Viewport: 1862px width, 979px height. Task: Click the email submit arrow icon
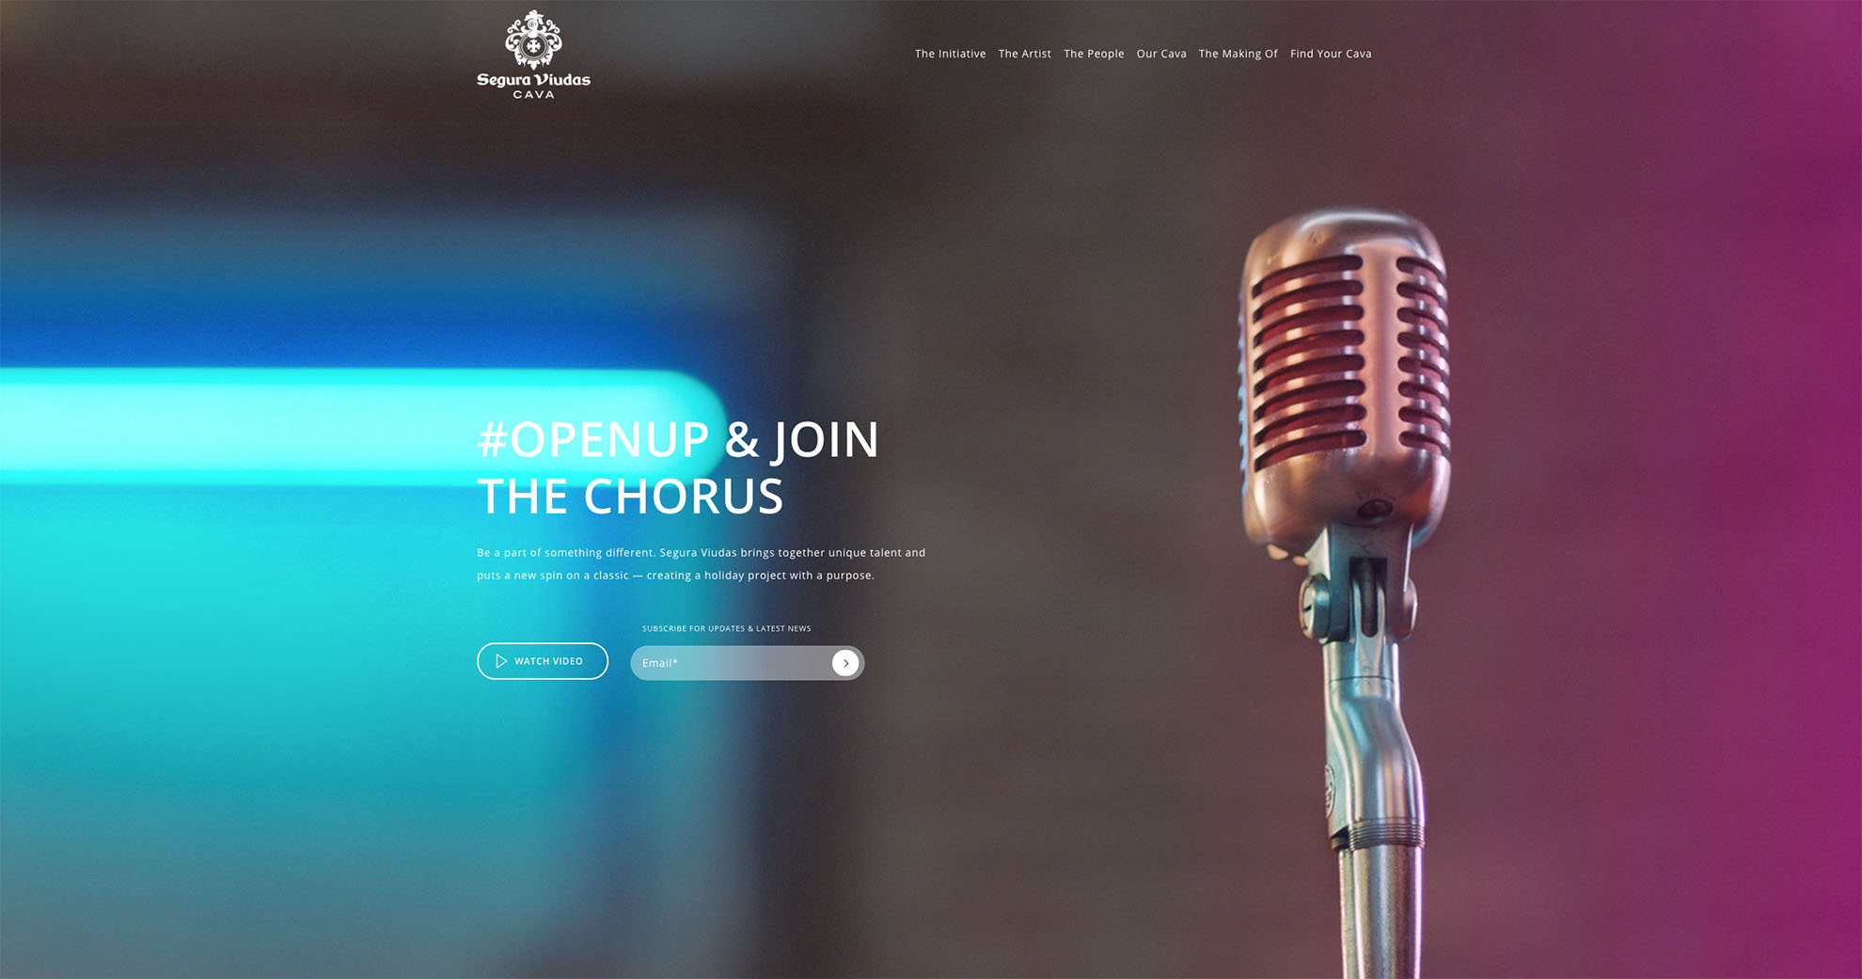pos(845,663)
